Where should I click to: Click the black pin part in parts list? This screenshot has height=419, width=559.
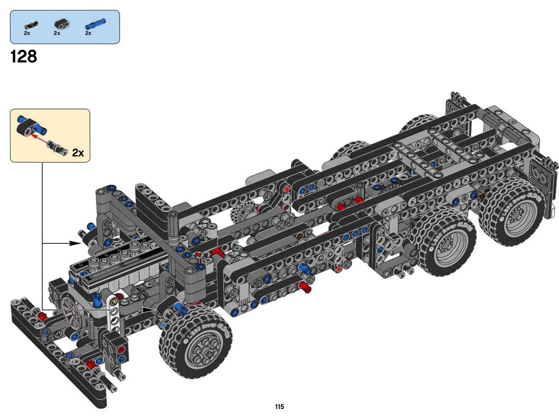pyautogui.click(x=31, y=24)
